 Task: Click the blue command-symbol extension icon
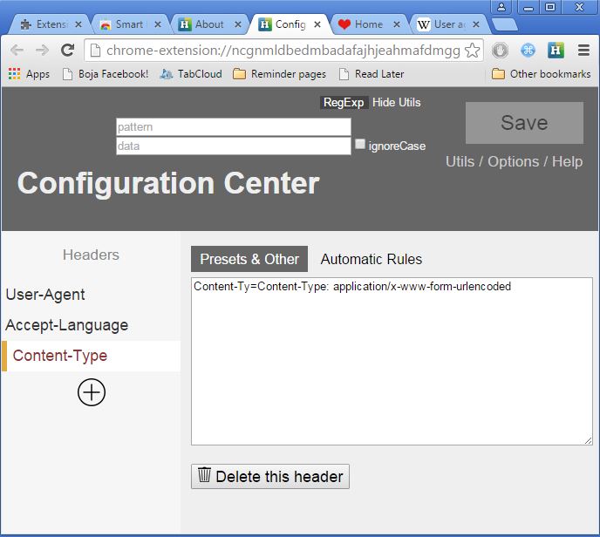pyautogui.click(x=527, y=51)
